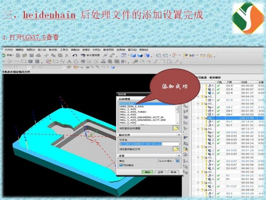Collapse the program group with time 00:12:17
The height and width of the screenshot is (200, 266).
198,129
